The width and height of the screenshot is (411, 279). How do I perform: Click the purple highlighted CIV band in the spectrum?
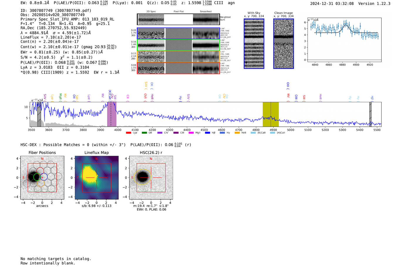[112, 114]
